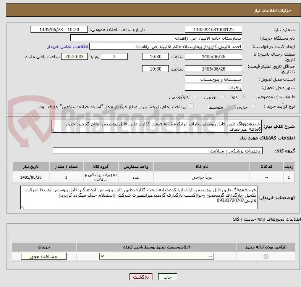Click the تاریخ نیاز column header

(31, 167)
